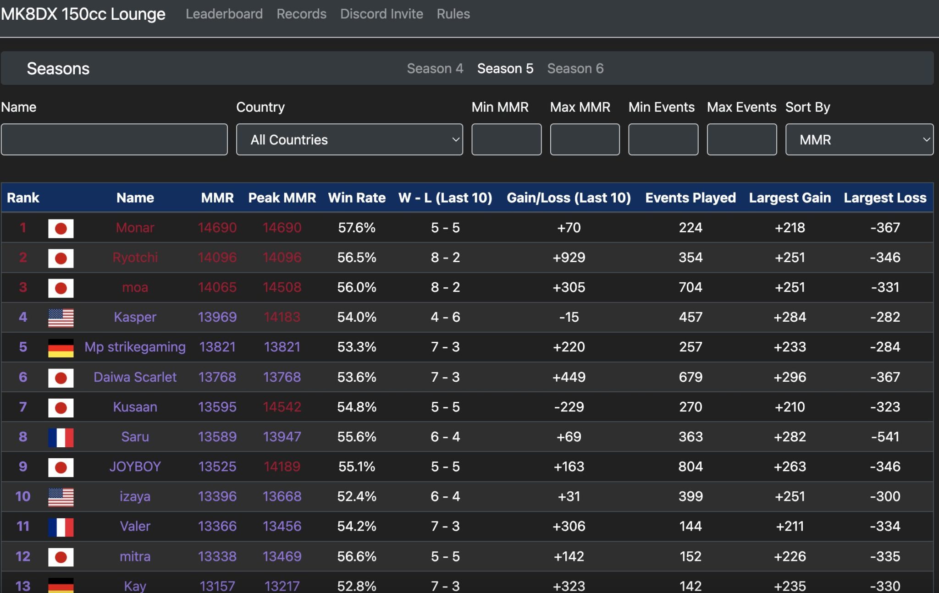Select the Season 5 tab
Viewport: 939px width, 593px height.
[505, 68]
